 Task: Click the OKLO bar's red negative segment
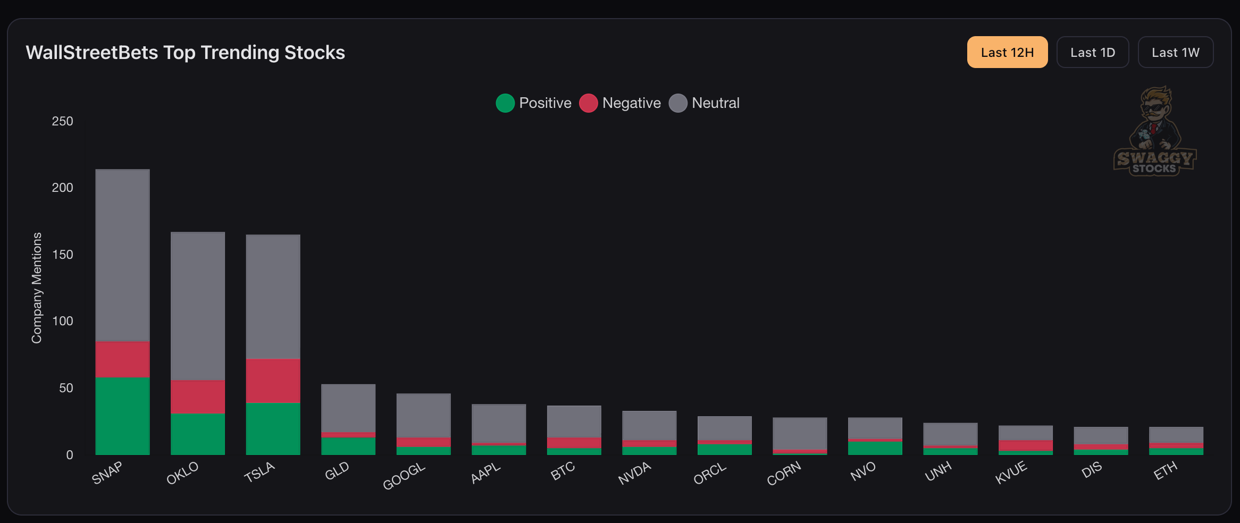[x=198, y=397]
